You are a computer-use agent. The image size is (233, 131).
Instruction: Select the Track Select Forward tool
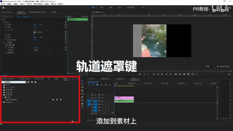pyautogui.click(x=82, y=84)
